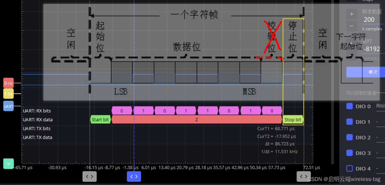385x185 pixels.
Task: Edit the 200 sample count field
Action: 374,20
